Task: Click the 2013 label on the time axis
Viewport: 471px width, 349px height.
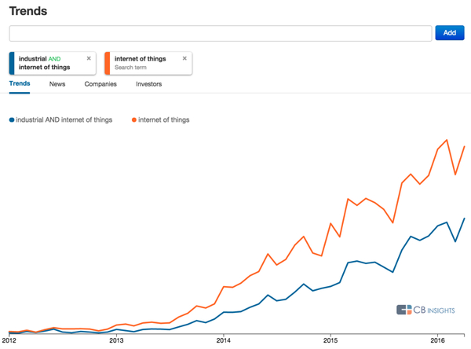Action: (x=116, y=341)
